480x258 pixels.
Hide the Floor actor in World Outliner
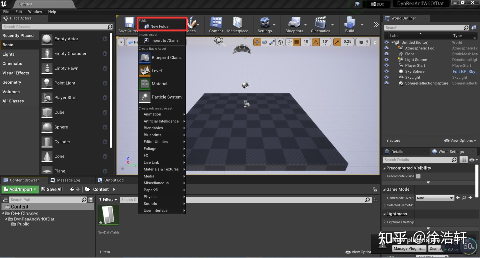point(386,54)
